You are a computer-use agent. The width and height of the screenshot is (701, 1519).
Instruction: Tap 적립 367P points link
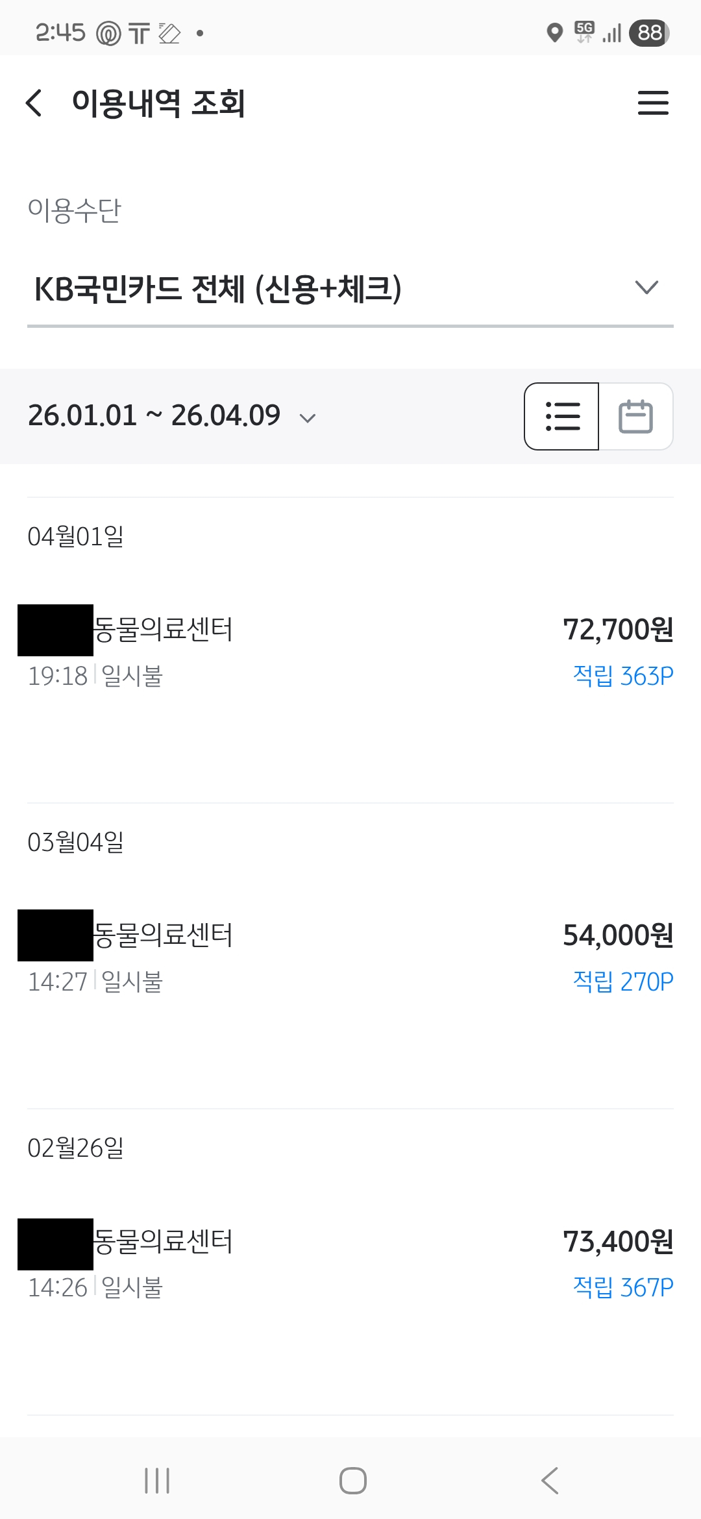[623, 1288]
